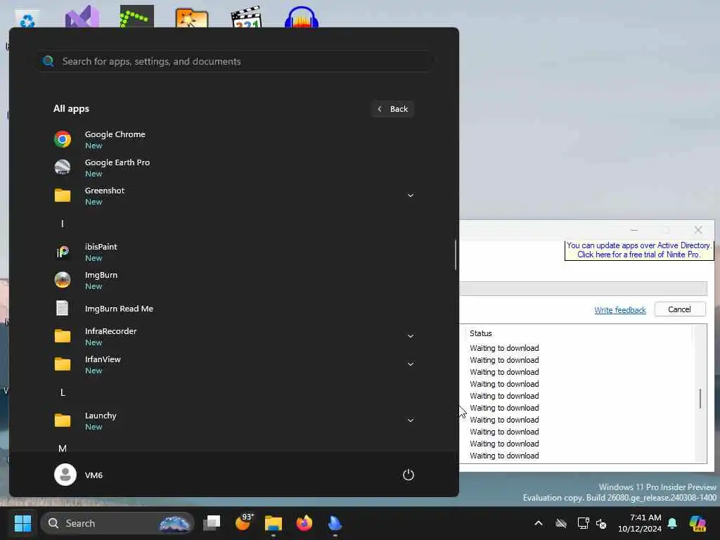Viewport: 720px width, 540px height.
Task: Expand the Greenshot folder chevron
Action: tap(411, 195)
